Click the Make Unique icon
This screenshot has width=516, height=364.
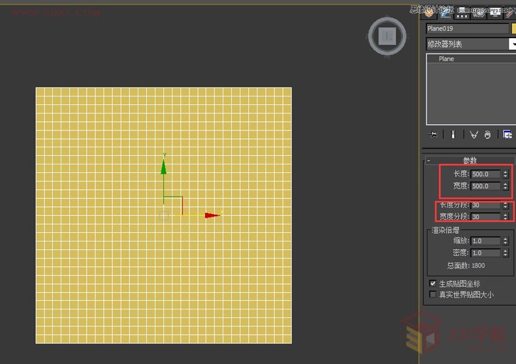tap(474, 134)
